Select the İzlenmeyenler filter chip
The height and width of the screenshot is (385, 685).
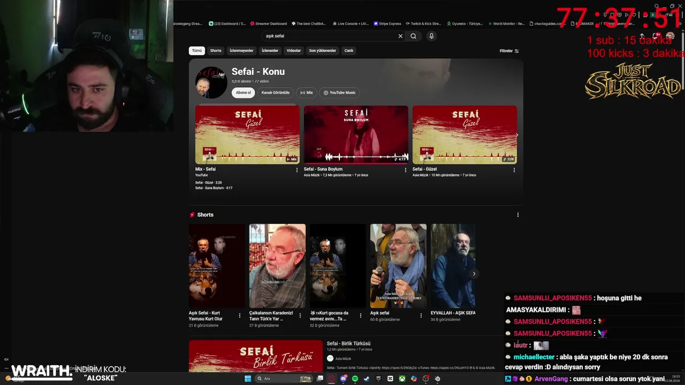(241, 51)
